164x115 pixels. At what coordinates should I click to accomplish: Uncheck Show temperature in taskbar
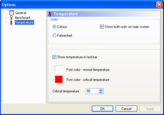click(54, 57)
